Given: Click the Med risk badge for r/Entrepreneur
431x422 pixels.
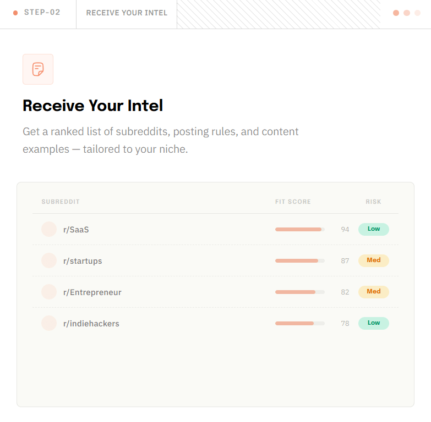Looking at the screenshot, I should tap(374, 292).
